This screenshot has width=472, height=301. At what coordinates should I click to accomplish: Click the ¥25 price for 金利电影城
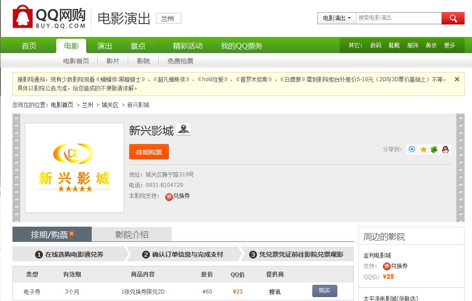tap(388, 277)
